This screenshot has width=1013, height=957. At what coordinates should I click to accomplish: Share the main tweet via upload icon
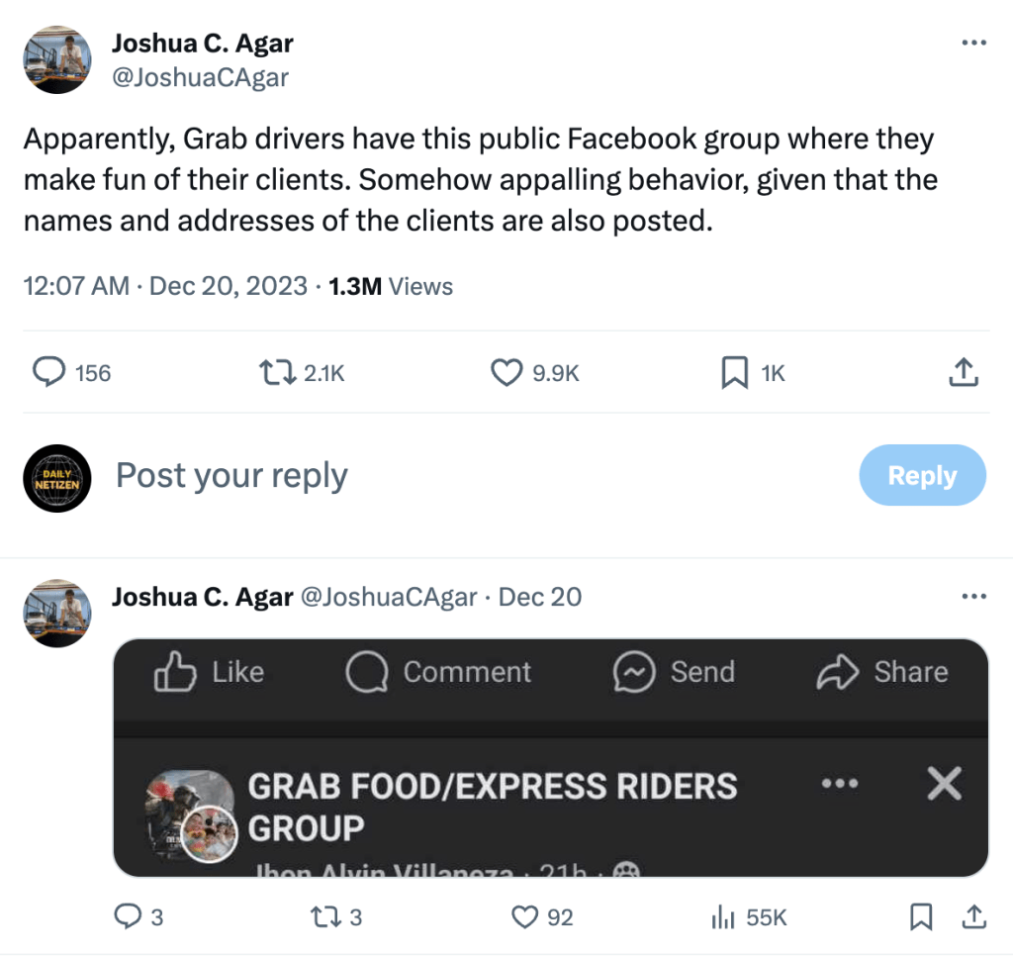[964, 372]
